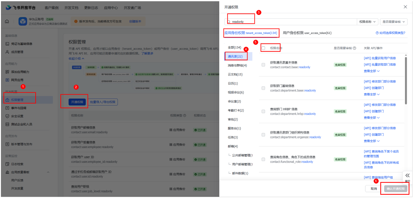
Task: Open the 如何选择权限类型? help link
Action: pyautogui.click(x=390, y=33)
